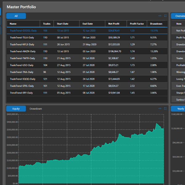Sort by Trades column header
The image size is (185, 185).
(x=47, y=24)
